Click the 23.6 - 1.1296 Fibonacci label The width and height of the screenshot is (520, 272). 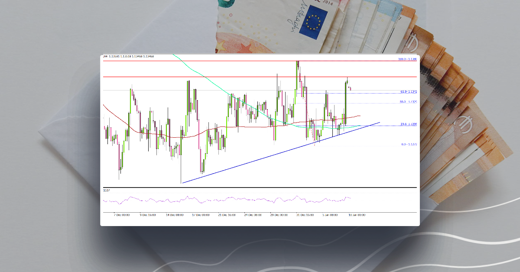click(x=406, y=124)
